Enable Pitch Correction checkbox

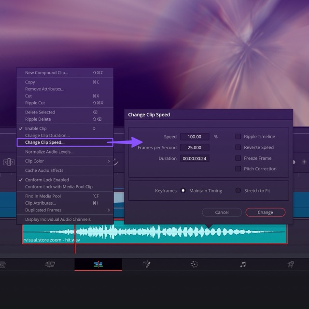tap(238, 169)
